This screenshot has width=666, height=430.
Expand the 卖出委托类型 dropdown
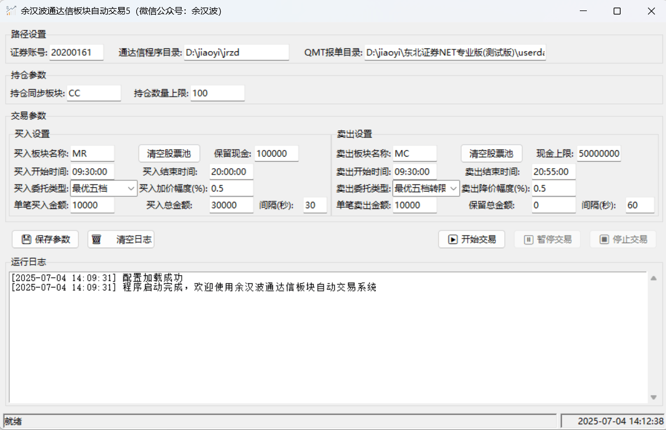(426, 189)
